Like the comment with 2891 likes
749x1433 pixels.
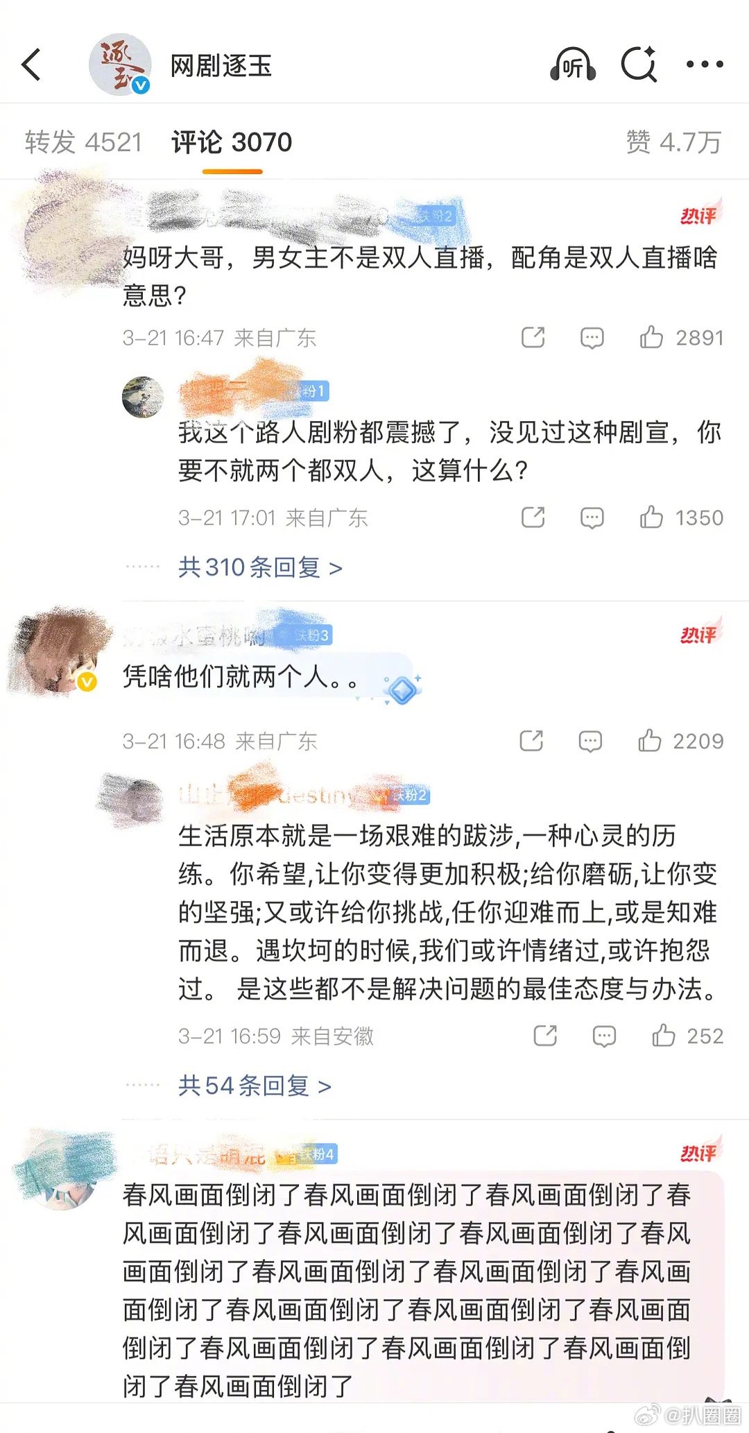click(651, 337)
